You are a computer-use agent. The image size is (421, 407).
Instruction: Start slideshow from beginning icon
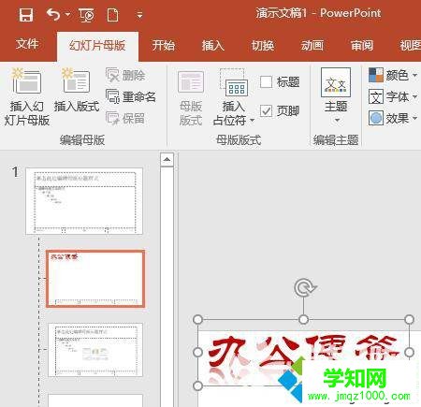[86, 15]
